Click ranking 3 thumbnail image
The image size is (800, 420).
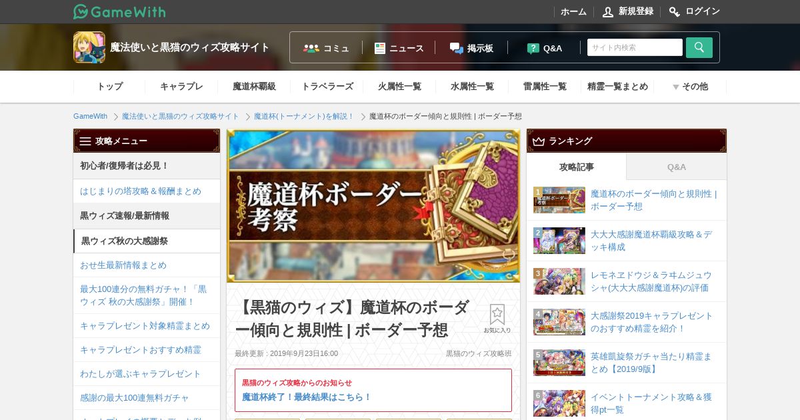click(x=559, y=281)
